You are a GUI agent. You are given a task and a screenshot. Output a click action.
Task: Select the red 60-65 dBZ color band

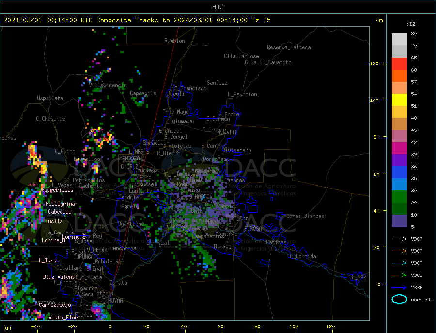tap(399, 63)
